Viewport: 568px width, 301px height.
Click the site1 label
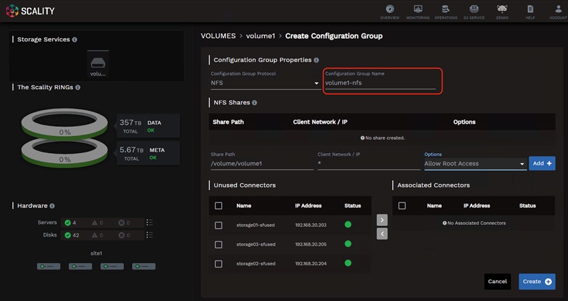coord(97,253)
